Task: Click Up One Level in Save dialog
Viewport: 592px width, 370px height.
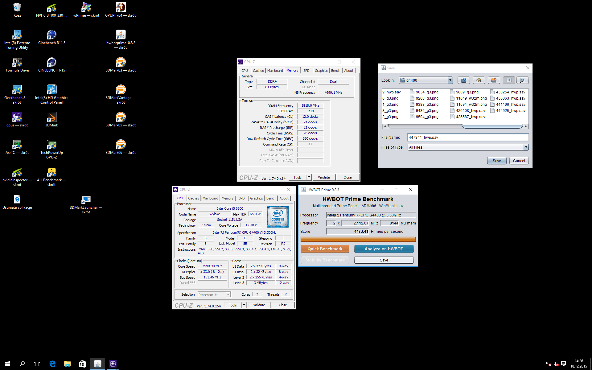Action: [x=463, y=80]
